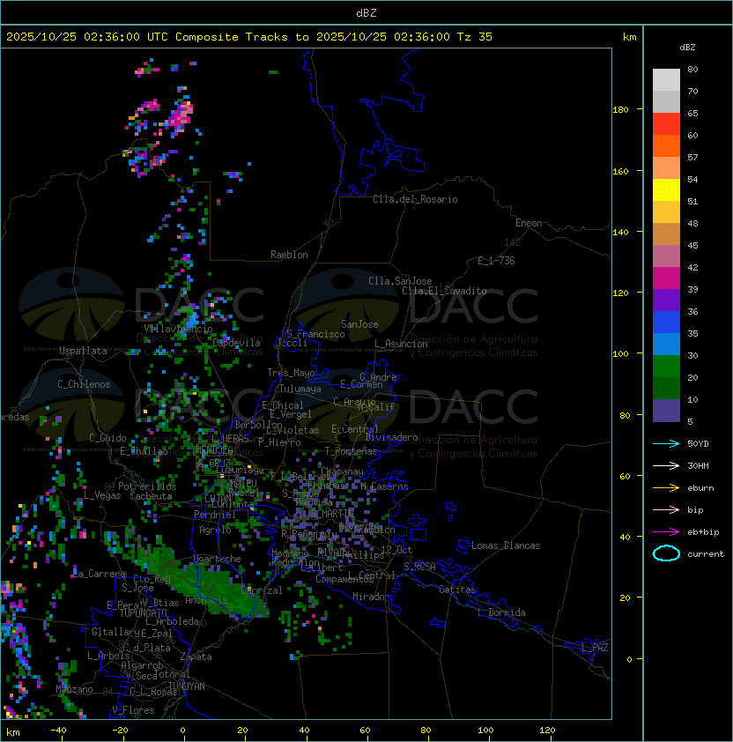This screenshot has width=733, height=742.
Task: Click the TUNUYAN place label
Action: point(187,686)
